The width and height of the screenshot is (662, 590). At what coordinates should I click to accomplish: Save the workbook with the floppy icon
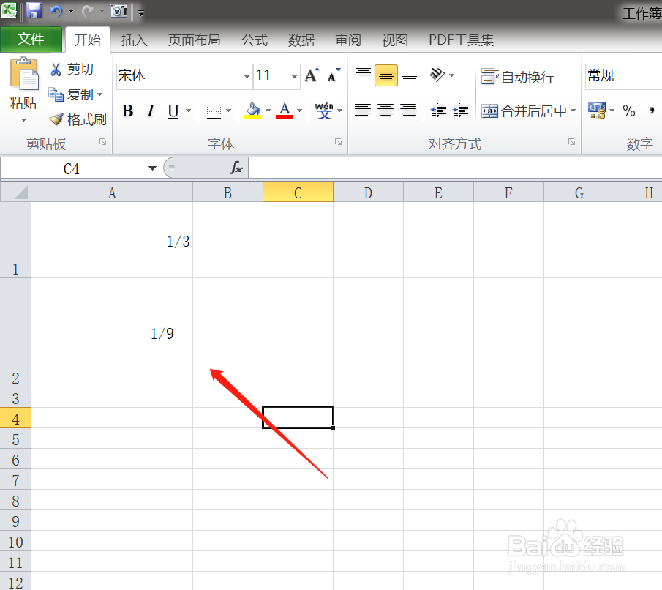coord(34,10)
